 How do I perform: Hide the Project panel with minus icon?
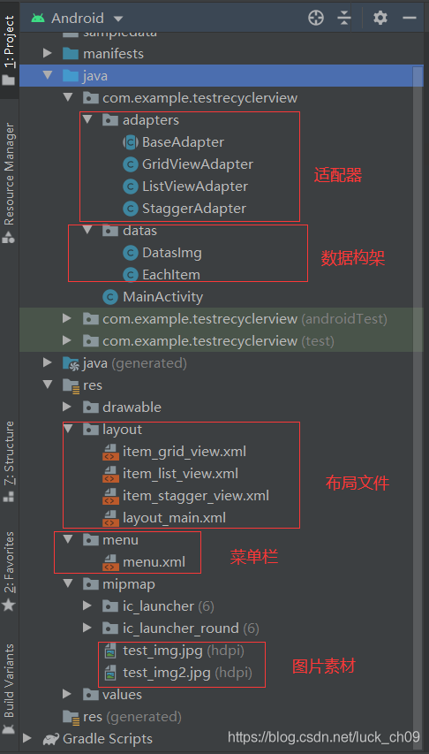pyautogui.click(x=410, y=19)
